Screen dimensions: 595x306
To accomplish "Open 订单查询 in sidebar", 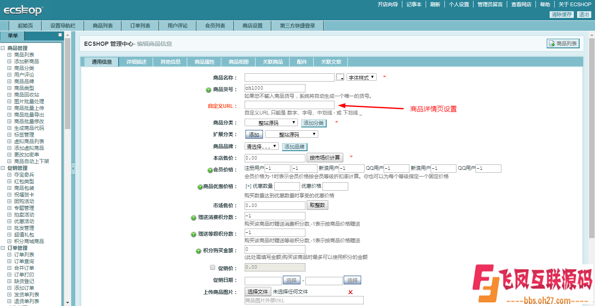I will click(x=24, y=261).
